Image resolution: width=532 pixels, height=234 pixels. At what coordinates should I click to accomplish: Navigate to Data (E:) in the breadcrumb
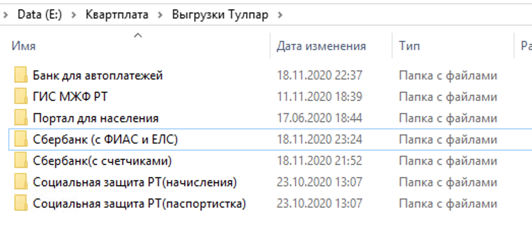[x=40, y=15]
